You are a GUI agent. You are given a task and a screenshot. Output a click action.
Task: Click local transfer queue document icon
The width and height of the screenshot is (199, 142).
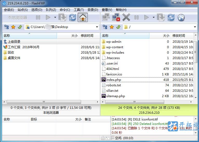(62, 17)
